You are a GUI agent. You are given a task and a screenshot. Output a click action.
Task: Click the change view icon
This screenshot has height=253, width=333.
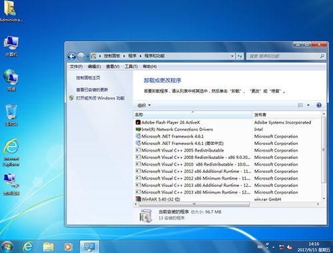300,105
